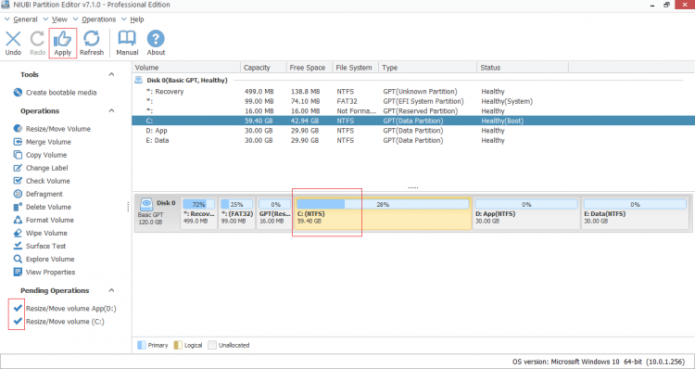Click the FAT32 25% usage bar
This screenshot has width=695, height=369.
point(236,205)
